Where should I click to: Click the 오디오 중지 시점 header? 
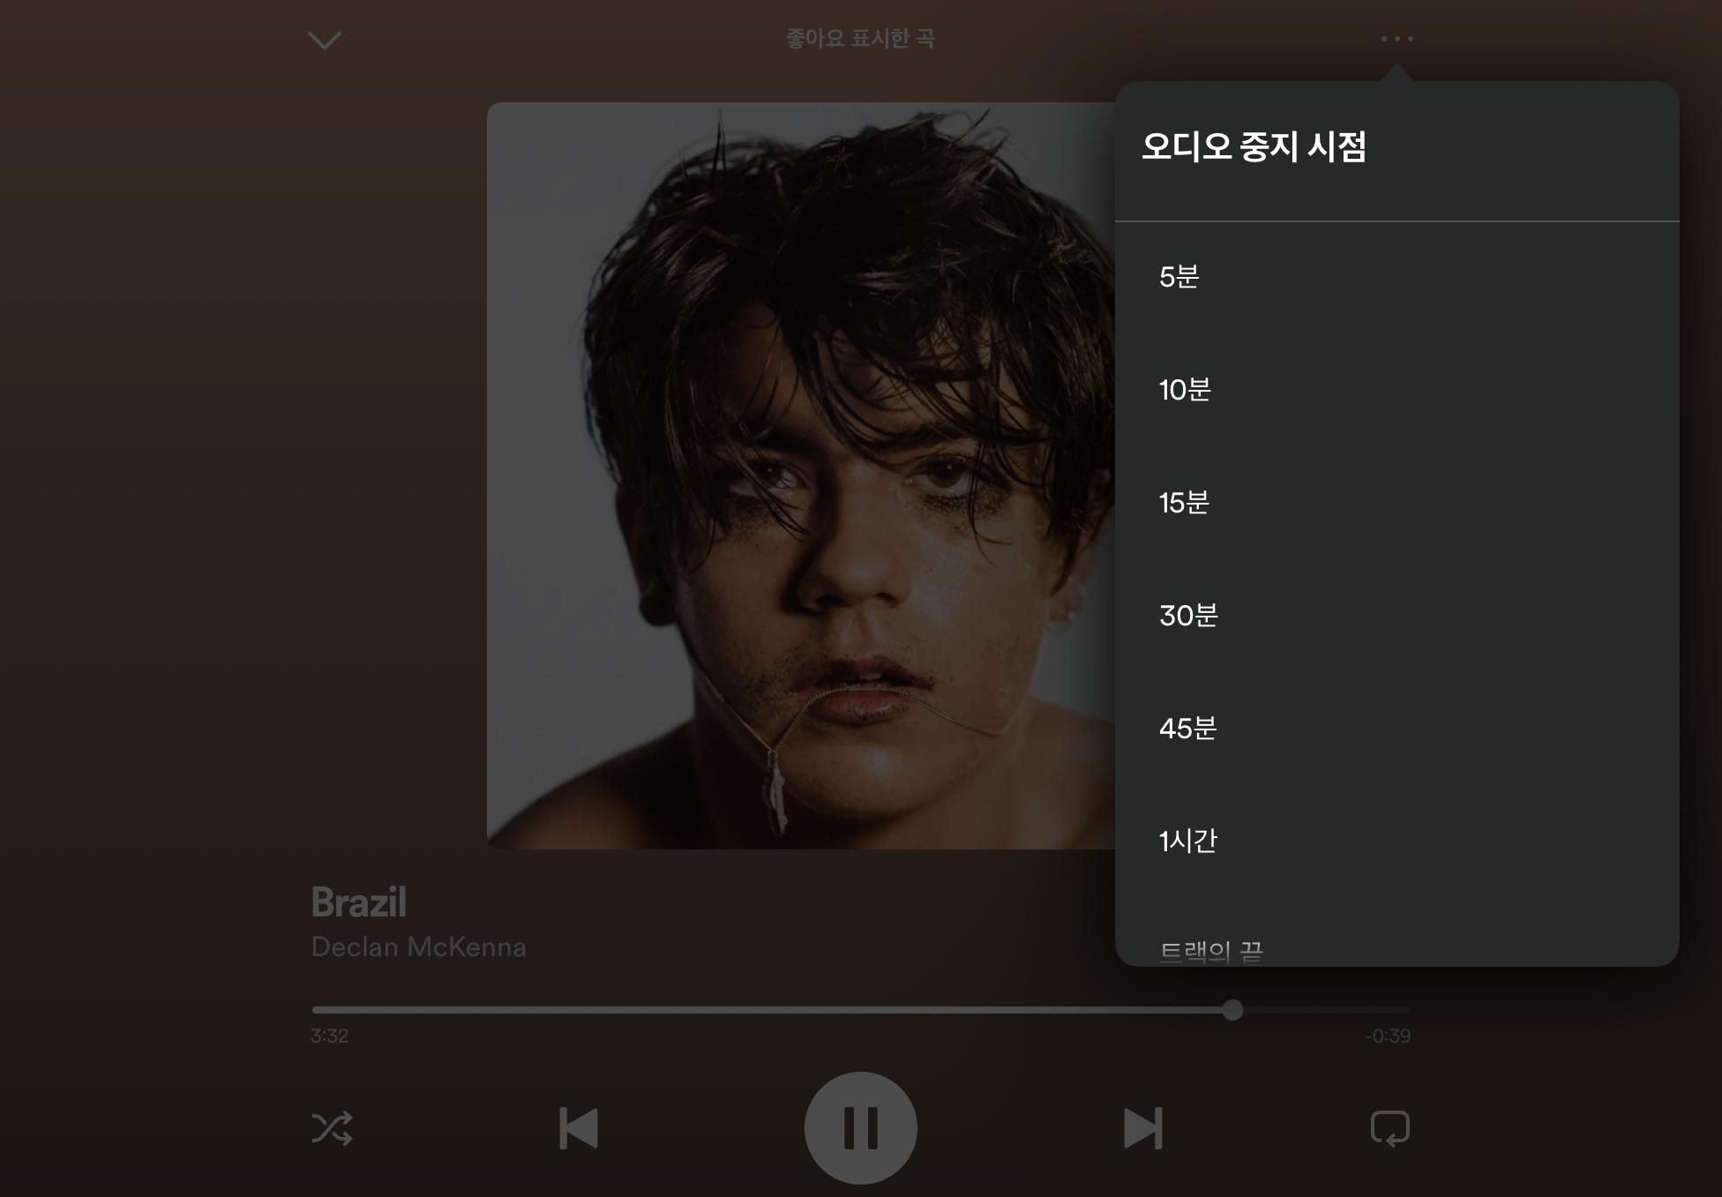1254,146
